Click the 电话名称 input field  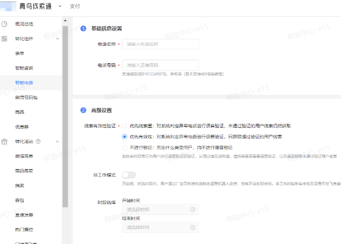(160, 44)
